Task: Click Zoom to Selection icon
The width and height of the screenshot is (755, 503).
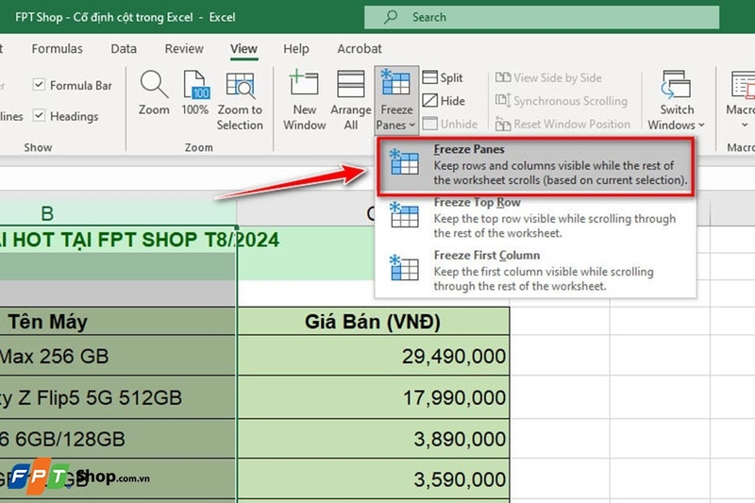Action: click(x=240, y=85)
